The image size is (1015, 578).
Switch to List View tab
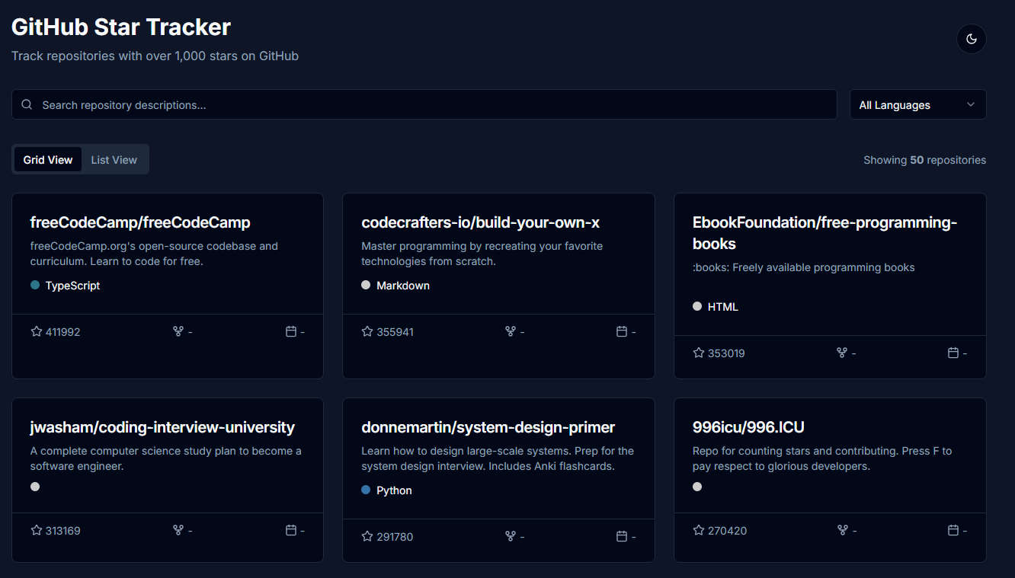pos(114,159)
